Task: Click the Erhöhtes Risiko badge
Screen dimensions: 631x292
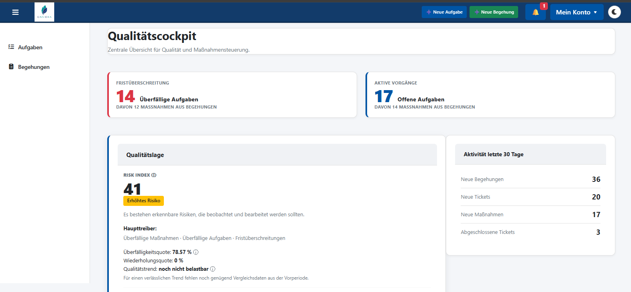Action: click(x=144, y=201)
